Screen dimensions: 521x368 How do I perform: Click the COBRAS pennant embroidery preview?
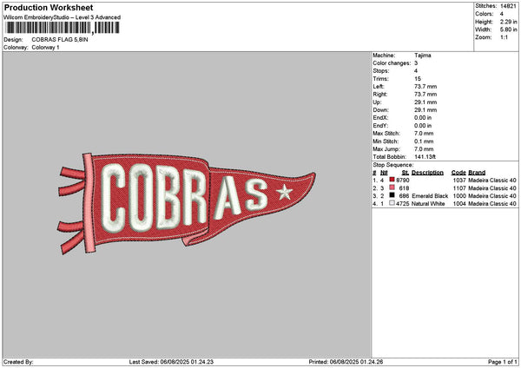tap(186, 203)
